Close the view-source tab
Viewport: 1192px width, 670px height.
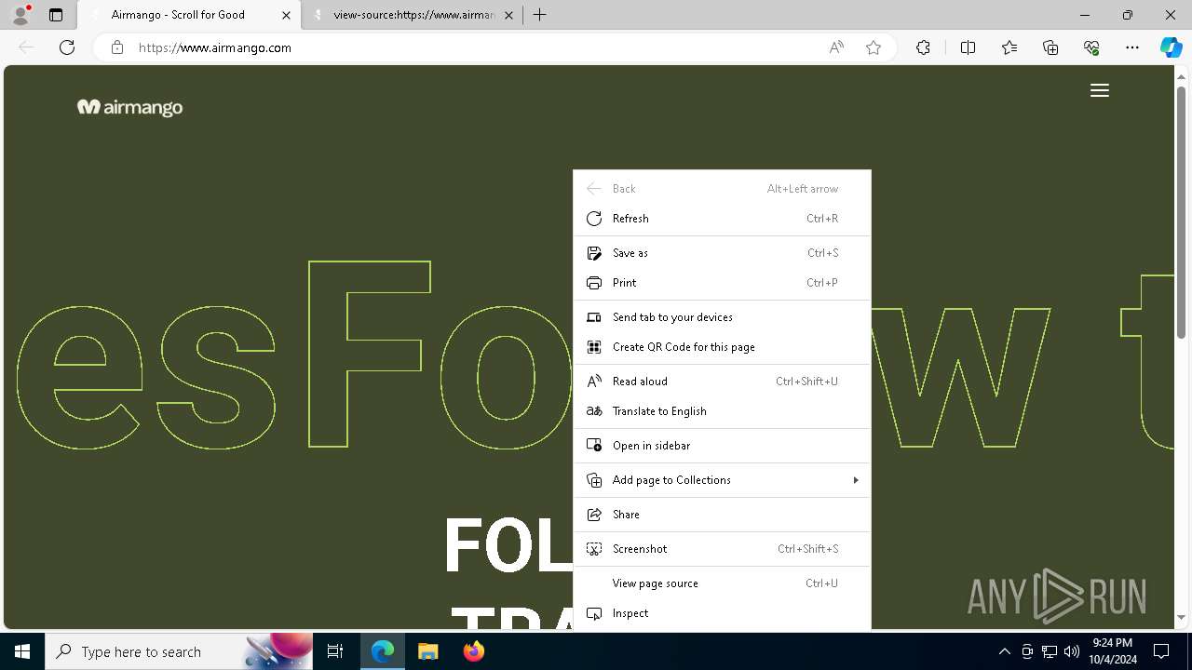point(508,15)
